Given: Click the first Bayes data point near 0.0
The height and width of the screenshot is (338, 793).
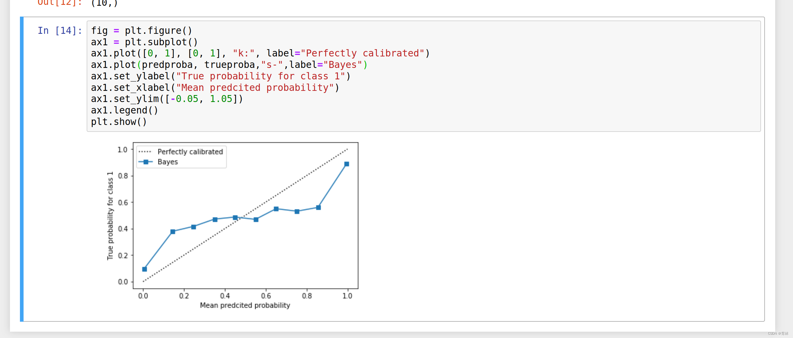Looking at the screenshot, I should click(144, 269).
